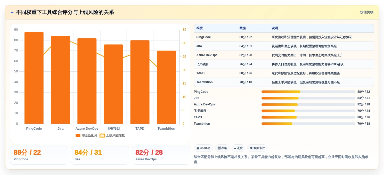The width and height of the screenshot is (384, 175).
Task: Open the PingCode 88分 / 22 data card
Action: 39,155
